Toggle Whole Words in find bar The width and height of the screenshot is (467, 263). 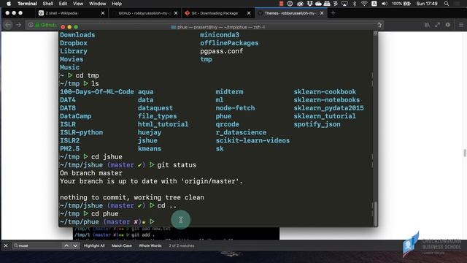(x=150, y=245)
